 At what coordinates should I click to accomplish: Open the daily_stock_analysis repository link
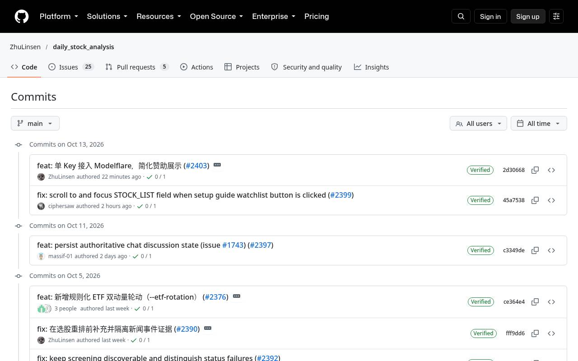click(84, 47)
